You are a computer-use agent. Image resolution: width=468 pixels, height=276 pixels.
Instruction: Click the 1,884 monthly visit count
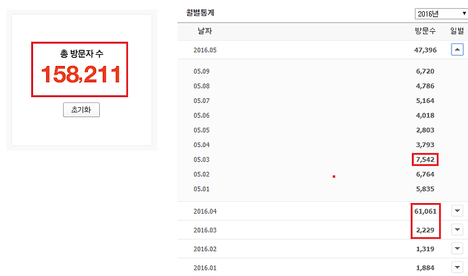(x=426, y=268)
